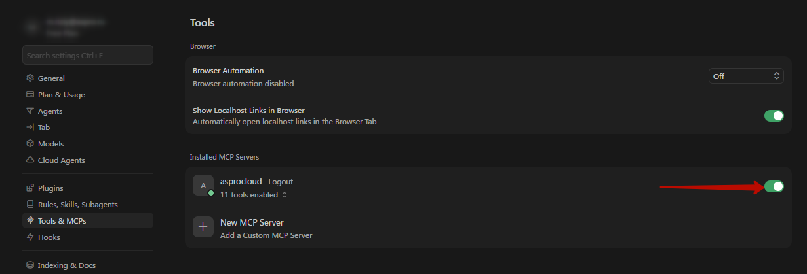Image resolution: width=807 pixels, height=274 pixels.
Task: Click the Hooks lightning icon
Action: (30, 237)
